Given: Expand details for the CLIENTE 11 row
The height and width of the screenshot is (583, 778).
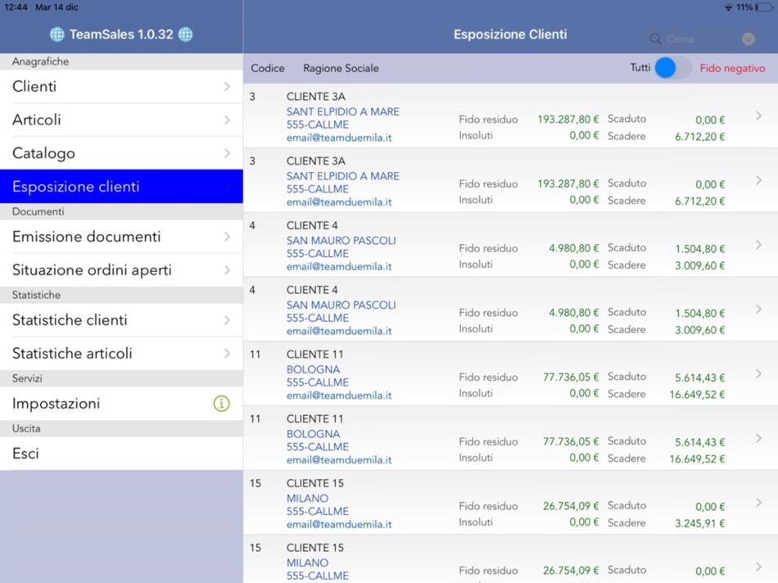Looking at the screenshot, I should [758, 375].
